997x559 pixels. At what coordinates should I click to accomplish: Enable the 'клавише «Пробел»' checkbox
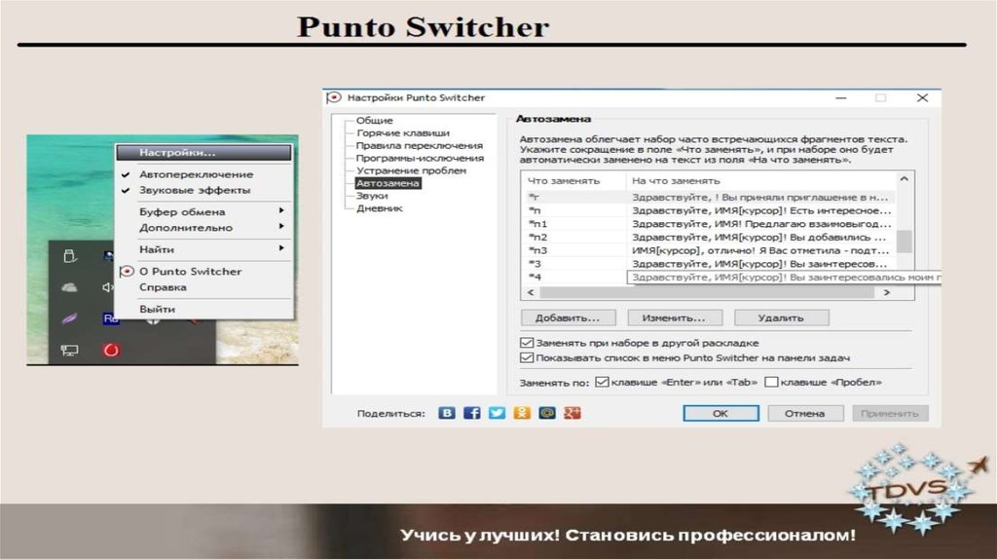click(x=772, y=383)
